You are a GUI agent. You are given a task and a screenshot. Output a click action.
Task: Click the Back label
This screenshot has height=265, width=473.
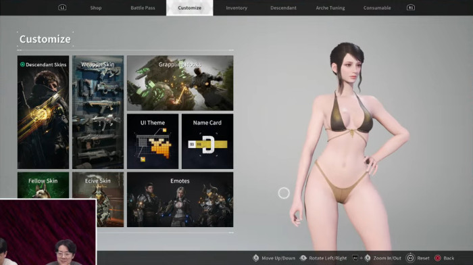point(449,258)
